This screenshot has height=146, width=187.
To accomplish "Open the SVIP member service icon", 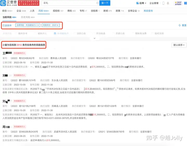I will point(178,3).
